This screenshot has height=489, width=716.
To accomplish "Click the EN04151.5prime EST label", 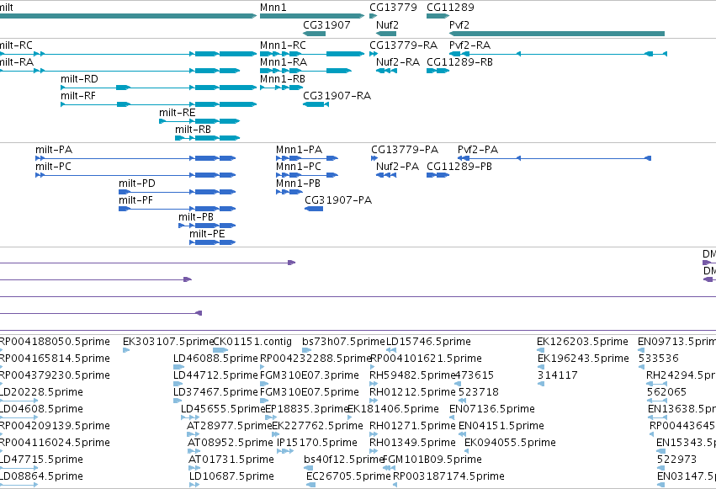I will click(501, 426).
